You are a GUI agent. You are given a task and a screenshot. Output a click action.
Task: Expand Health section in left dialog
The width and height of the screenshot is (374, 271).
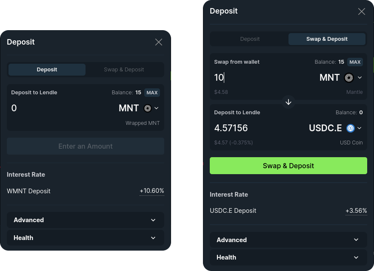click(86, 238)
